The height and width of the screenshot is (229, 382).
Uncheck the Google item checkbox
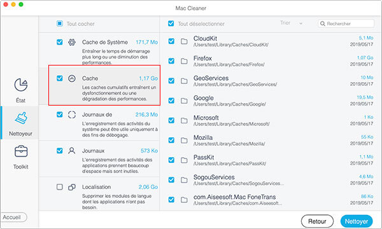171,101
